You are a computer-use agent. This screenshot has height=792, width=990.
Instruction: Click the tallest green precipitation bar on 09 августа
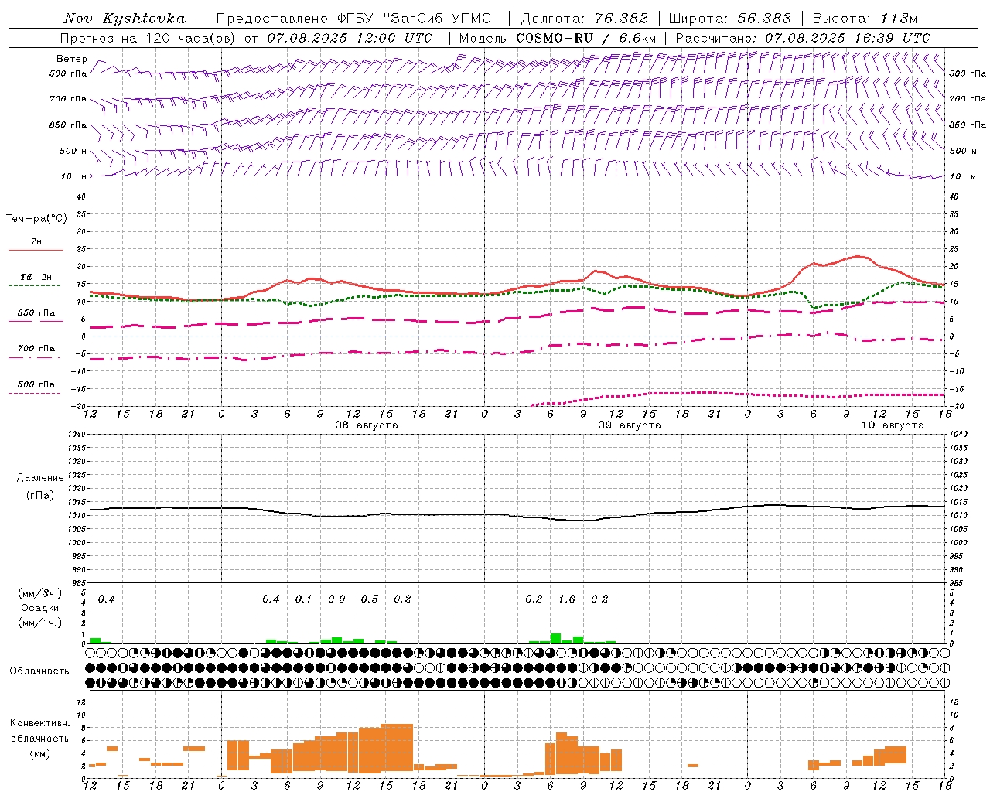pos(555,639)
